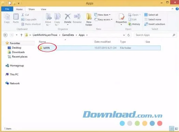
Task: Click Paste shortcut in the ribbon
Action: [x=31, y=24]
